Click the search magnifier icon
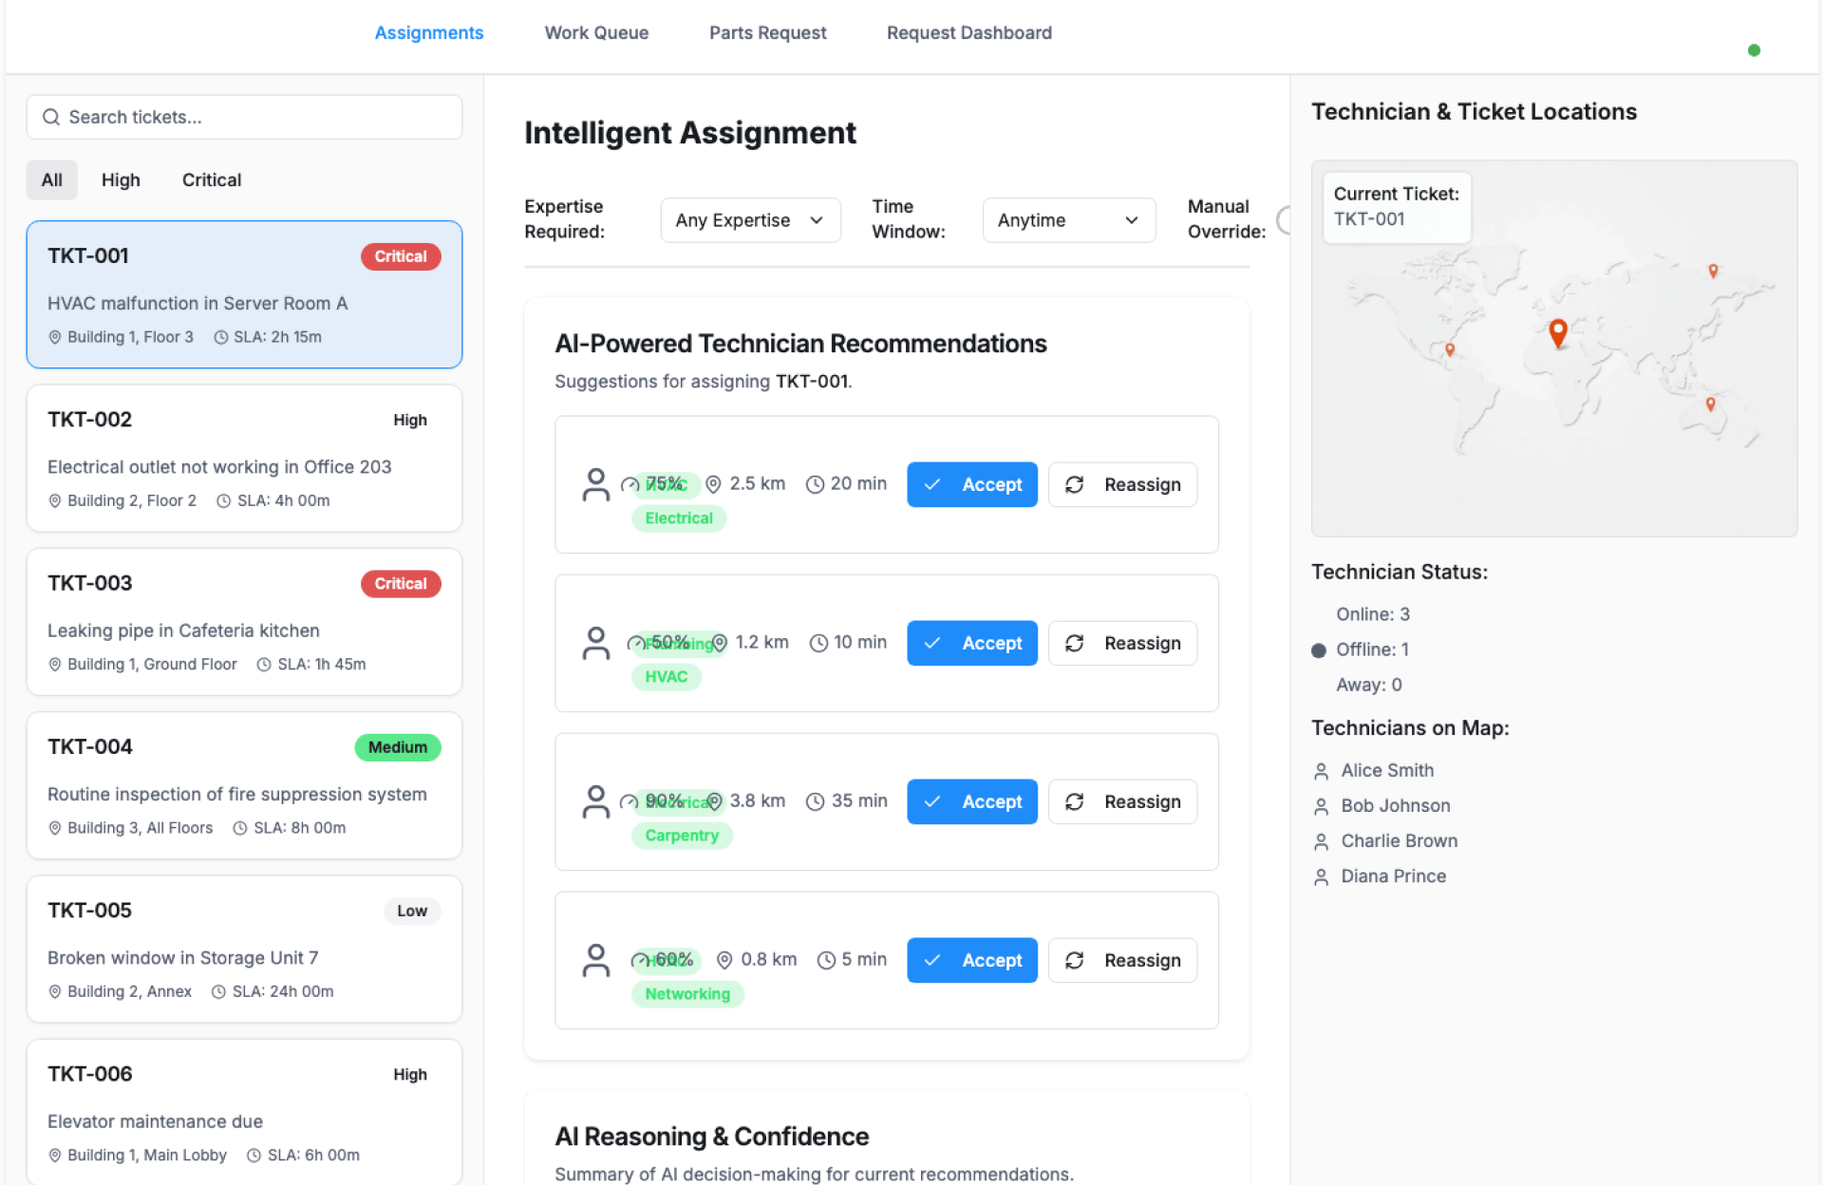Image resolution: width=1823 pixels, height=1185 pixels. pos(51,117)
